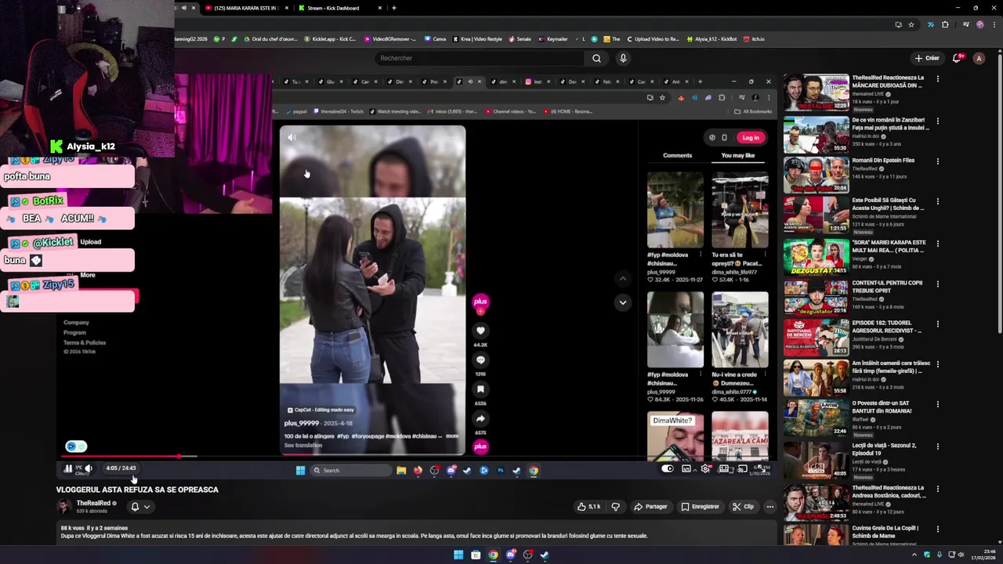Open Upload Video to Re... bookmark
Viewport: 1003px width, 564px height.
pyautogui.click(x=652, y=38)
